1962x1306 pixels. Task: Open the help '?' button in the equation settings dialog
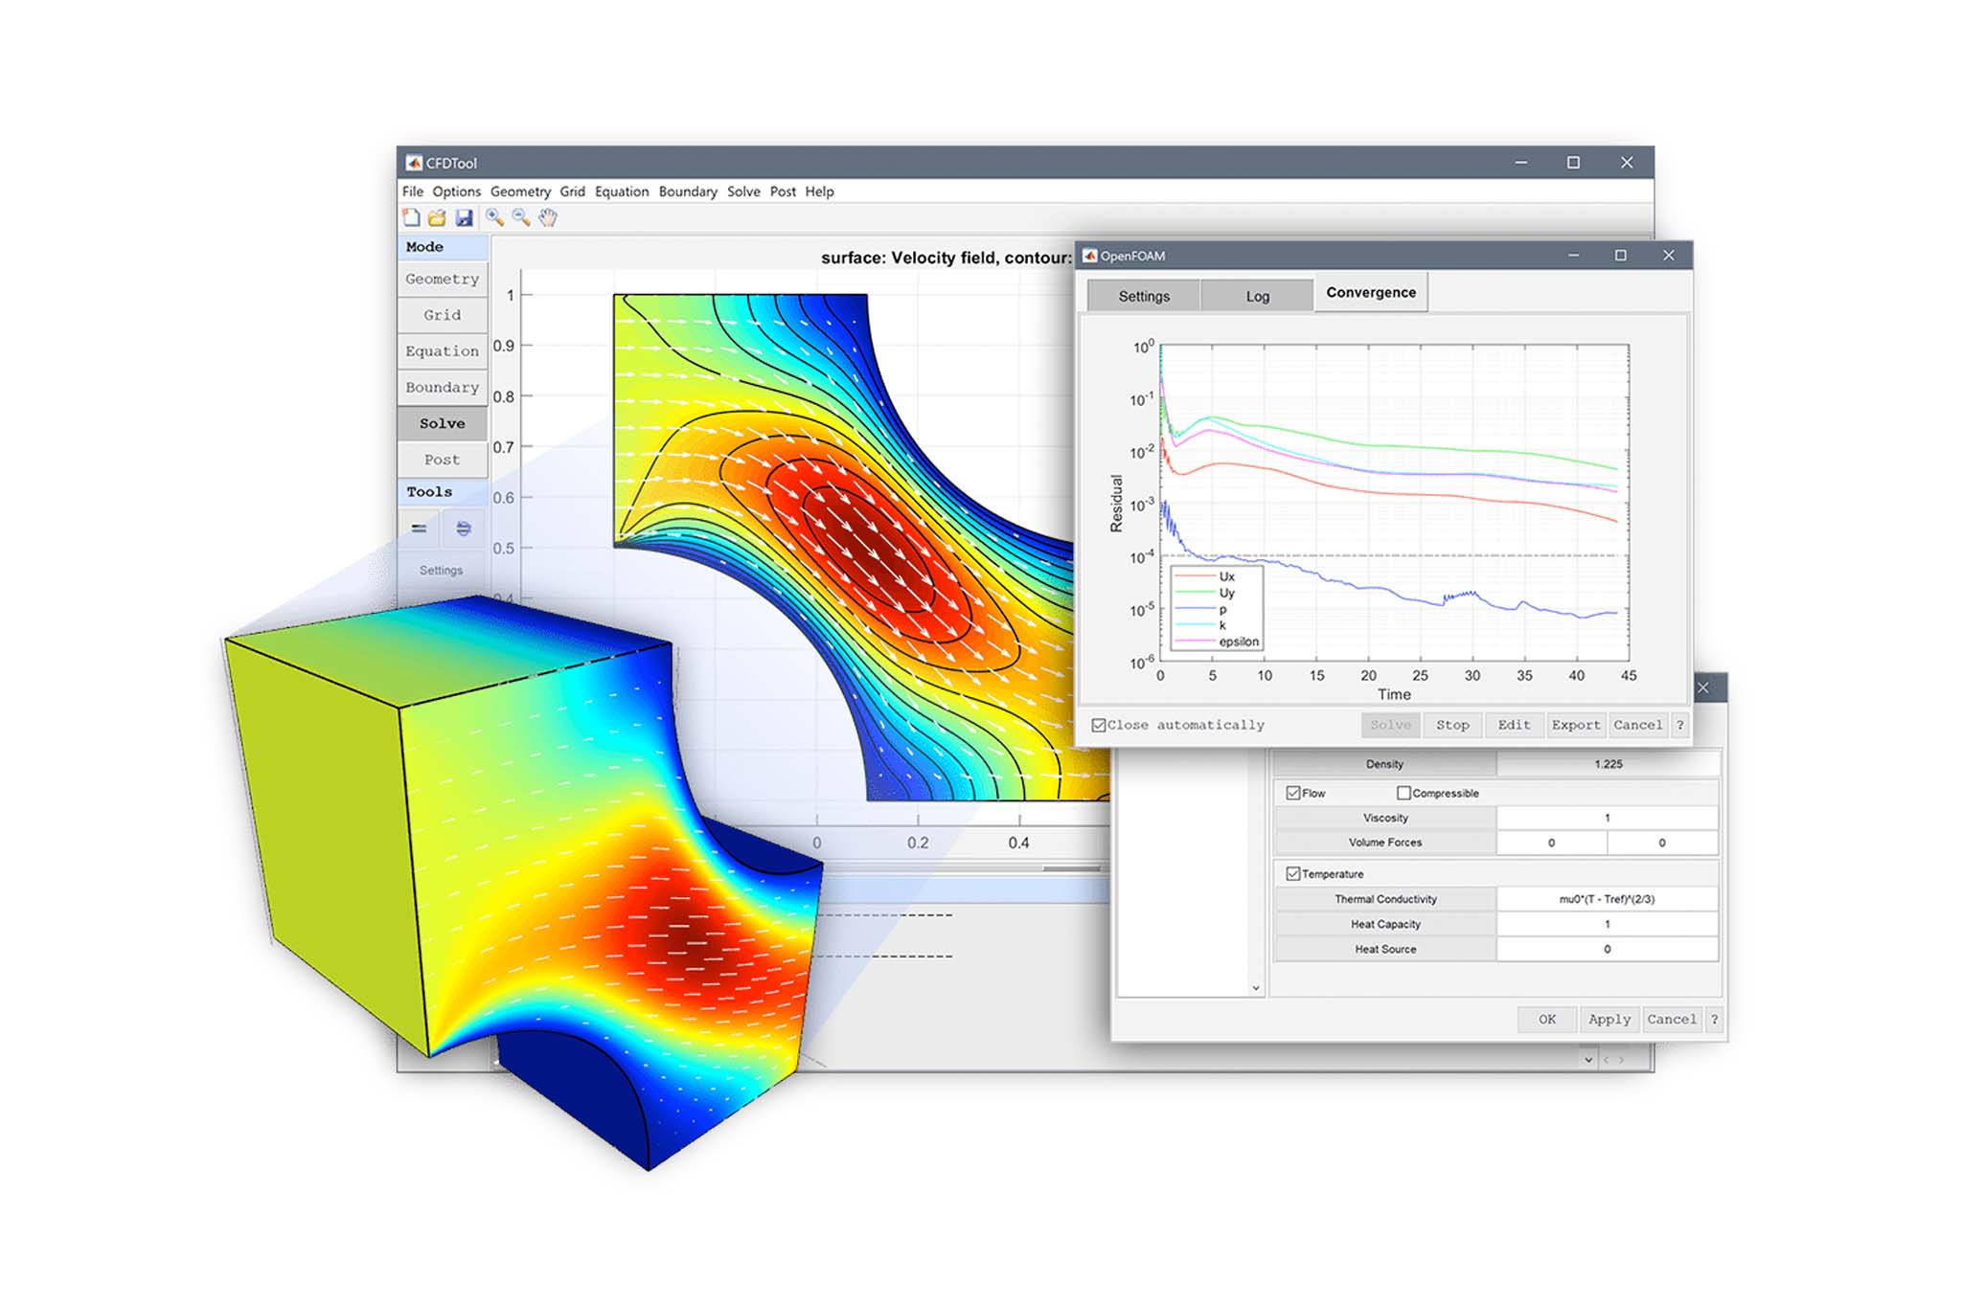[1715, 1020]
